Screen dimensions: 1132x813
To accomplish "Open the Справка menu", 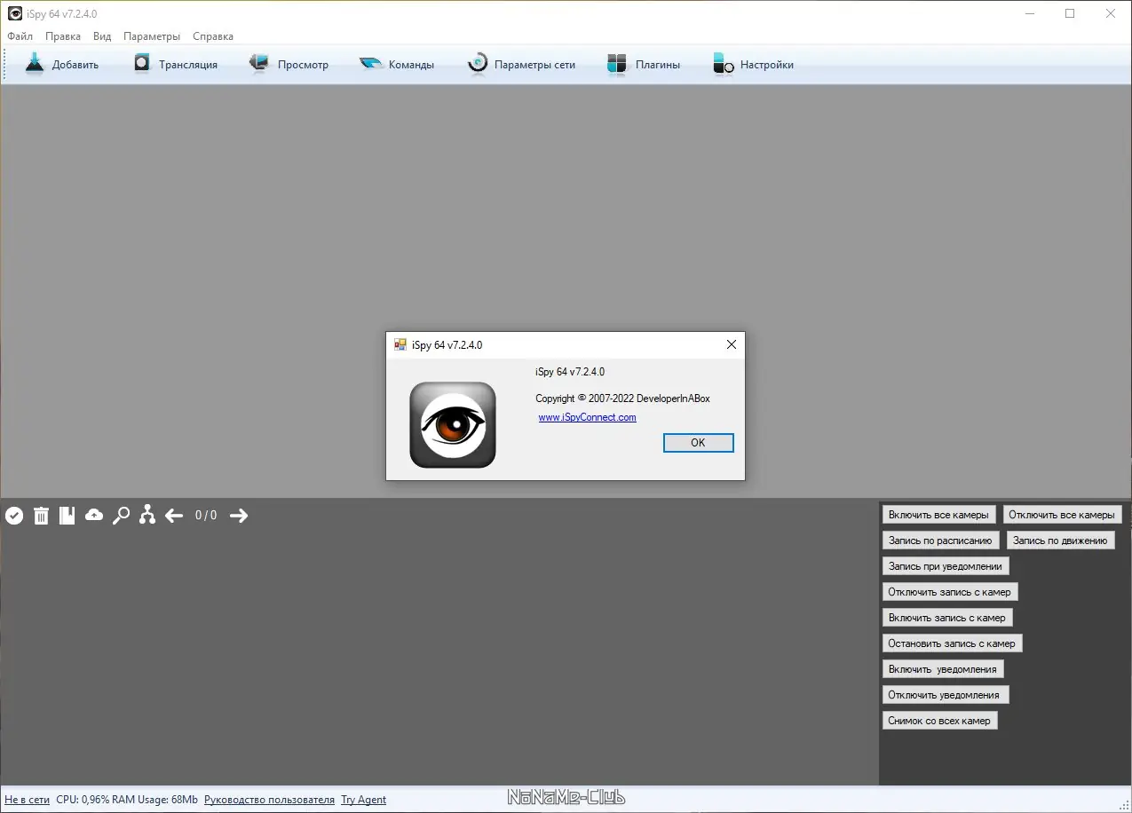I will click(x=213, y=36).
